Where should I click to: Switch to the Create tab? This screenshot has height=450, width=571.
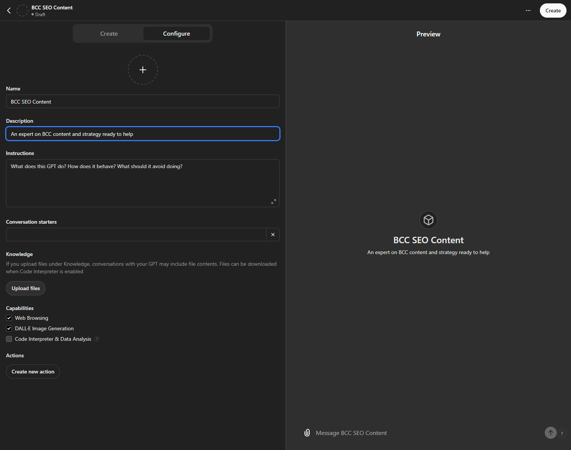pos(109,33)
